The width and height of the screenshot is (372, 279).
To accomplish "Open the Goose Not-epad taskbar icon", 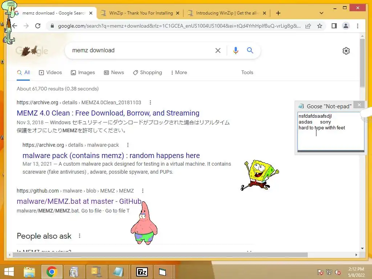I will (x=118, y=272).
